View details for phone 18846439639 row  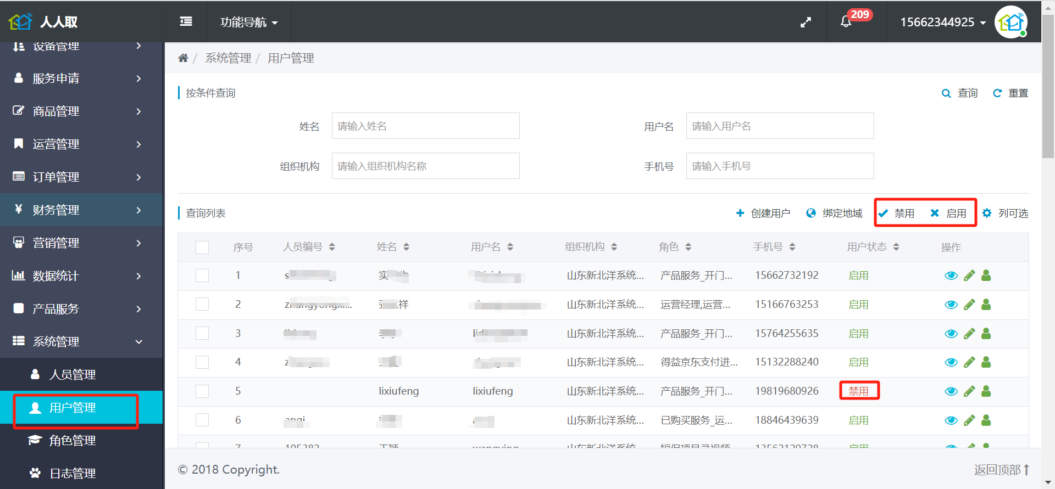tap(951, 420)
